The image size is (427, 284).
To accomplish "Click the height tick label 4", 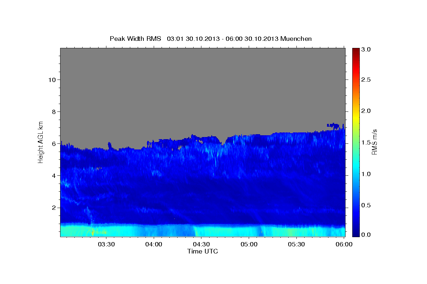I will tap(53, 176).
